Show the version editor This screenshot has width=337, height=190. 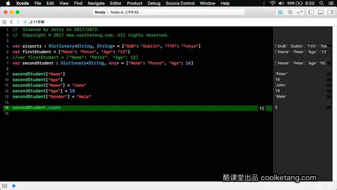pos(299,12)
